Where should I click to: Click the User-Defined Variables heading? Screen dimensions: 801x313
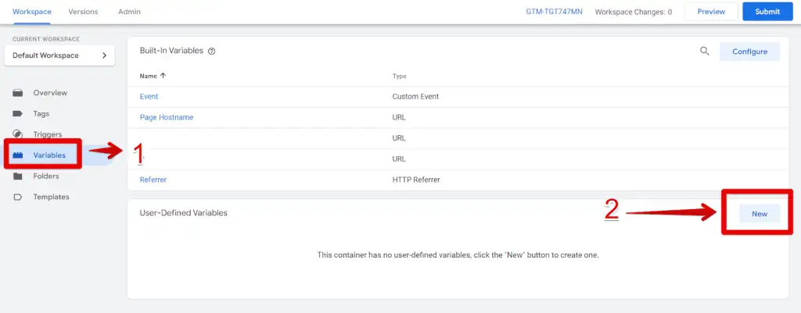click(x=183, y=212)
